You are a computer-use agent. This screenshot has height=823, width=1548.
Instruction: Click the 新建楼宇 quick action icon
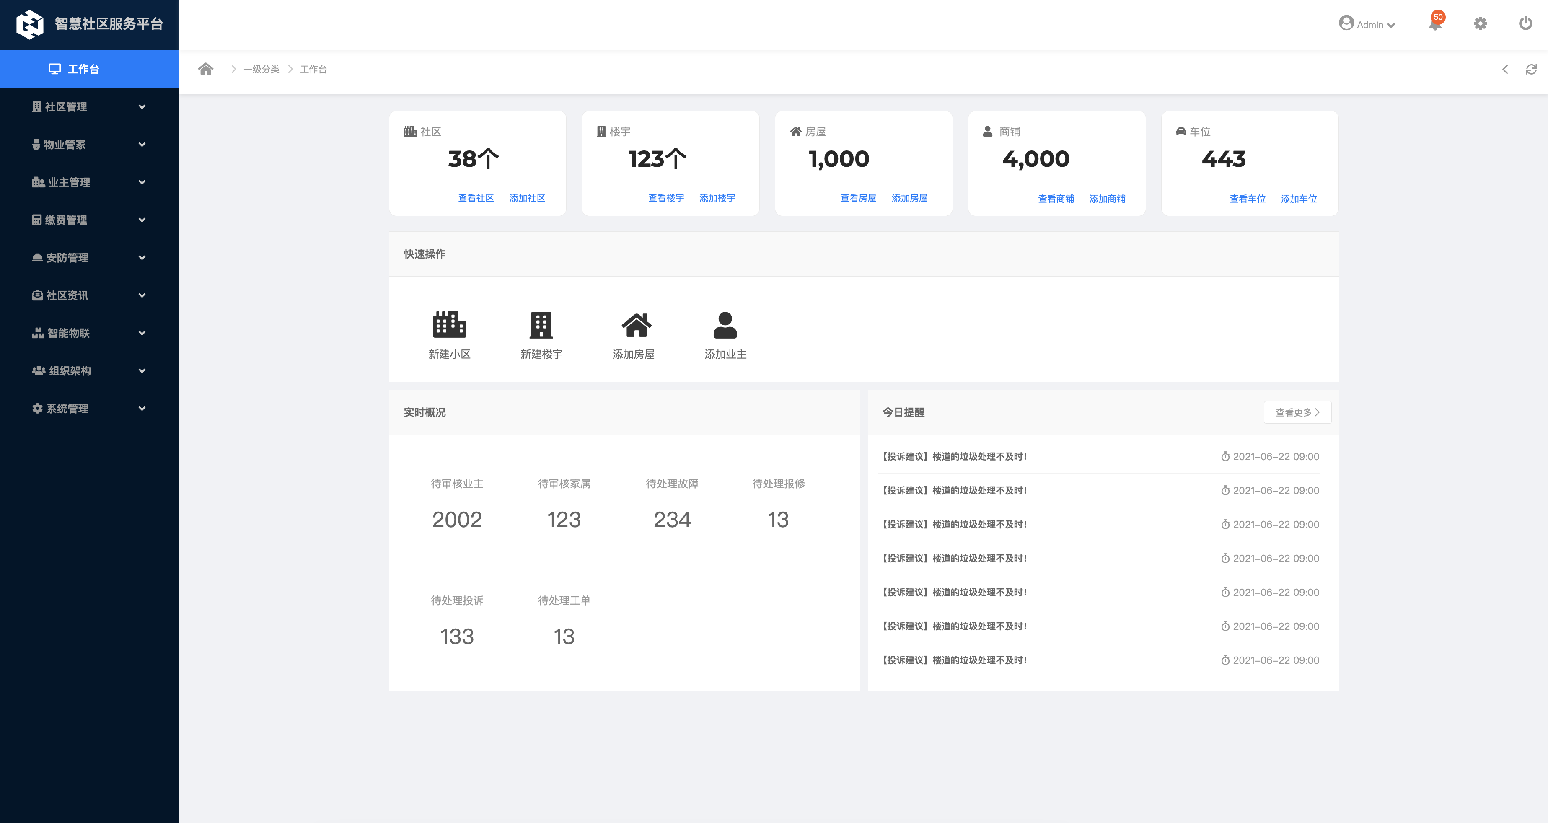(541, 325)
